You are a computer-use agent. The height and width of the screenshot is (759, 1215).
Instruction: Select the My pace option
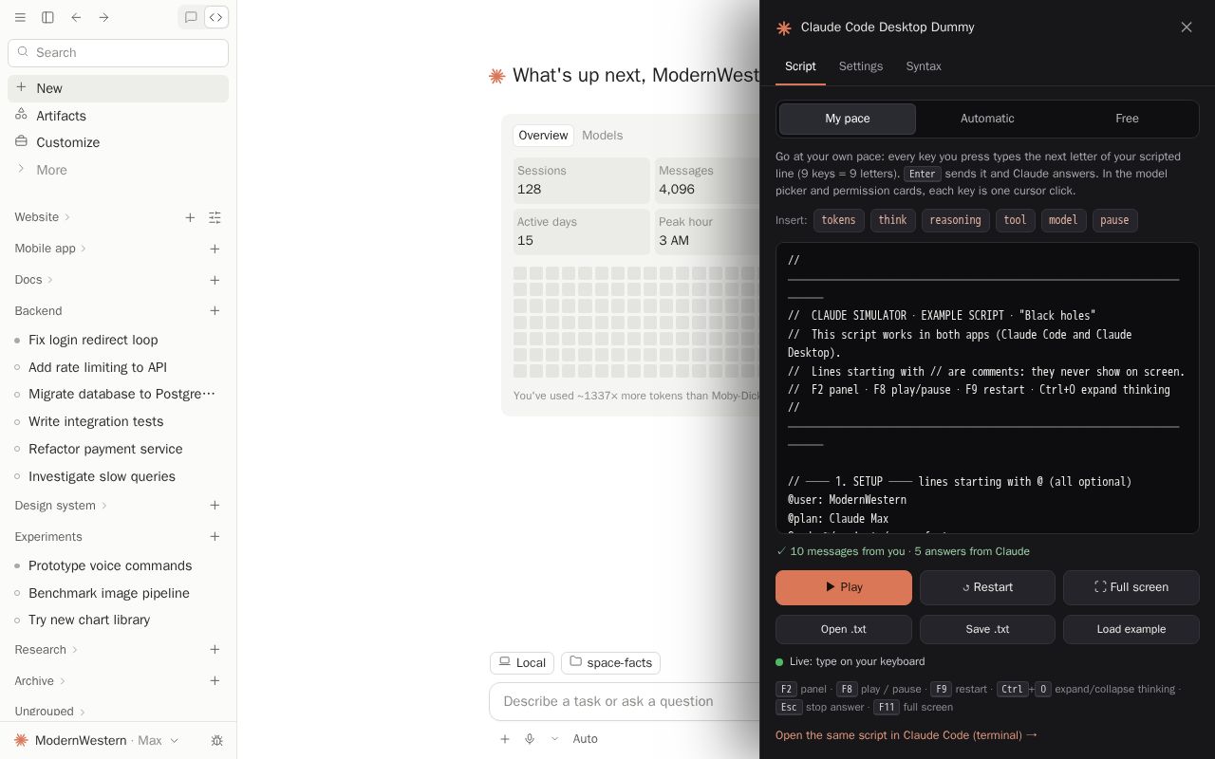tap(848, 119)
